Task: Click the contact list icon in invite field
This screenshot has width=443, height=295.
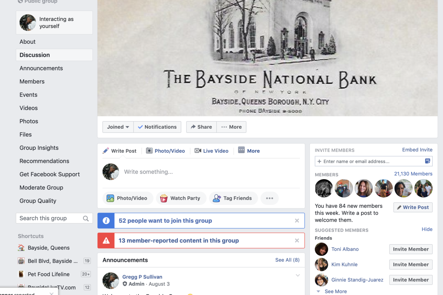Action: pos(428,161)
